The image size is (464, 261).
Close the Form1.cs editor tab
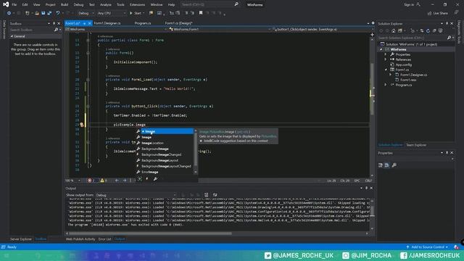pos(90,23)
